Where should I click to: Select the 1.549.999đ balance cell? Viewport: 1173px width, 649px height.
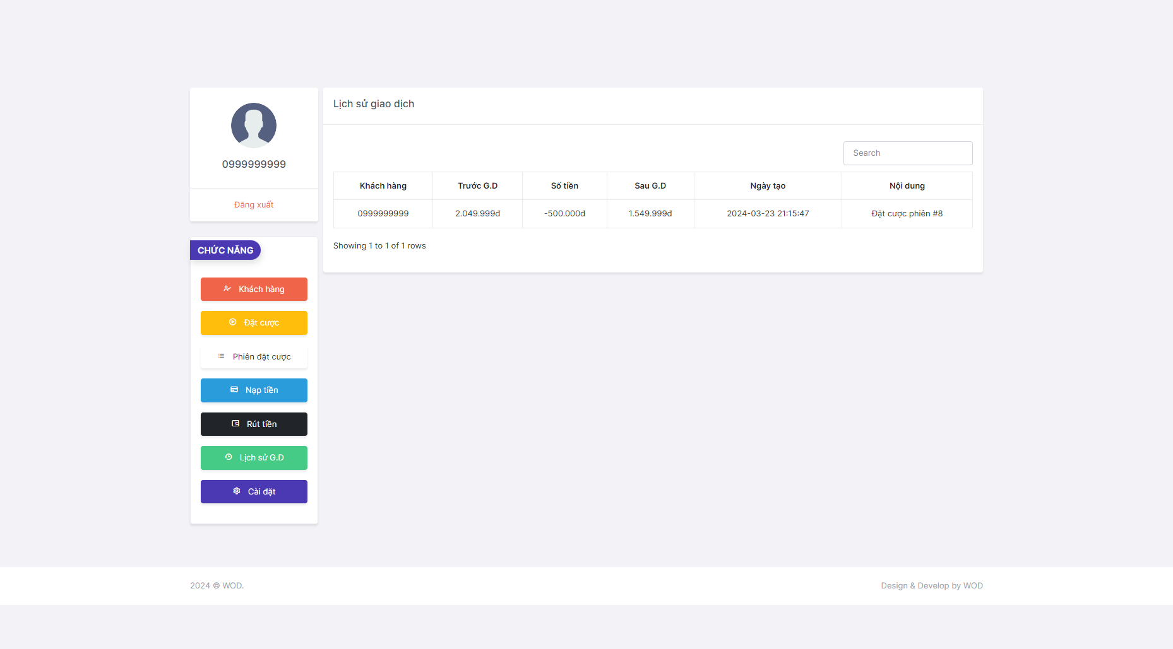[x=650, y=214]
